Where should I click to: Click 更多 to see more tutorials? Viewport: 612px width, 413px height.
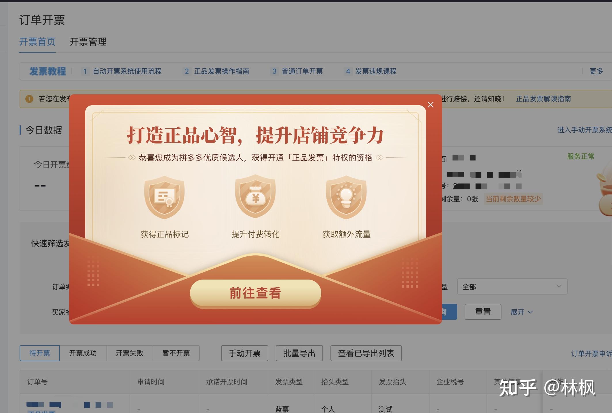point(596,71)
